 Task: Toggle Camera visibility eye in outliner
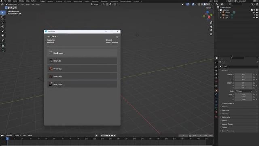254,13
